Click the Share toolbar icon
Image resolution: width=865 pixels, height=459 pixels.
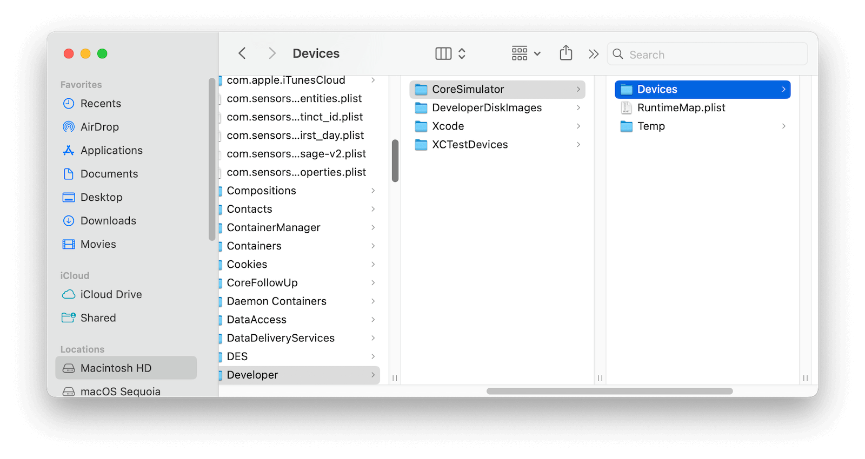click(565, 53)
